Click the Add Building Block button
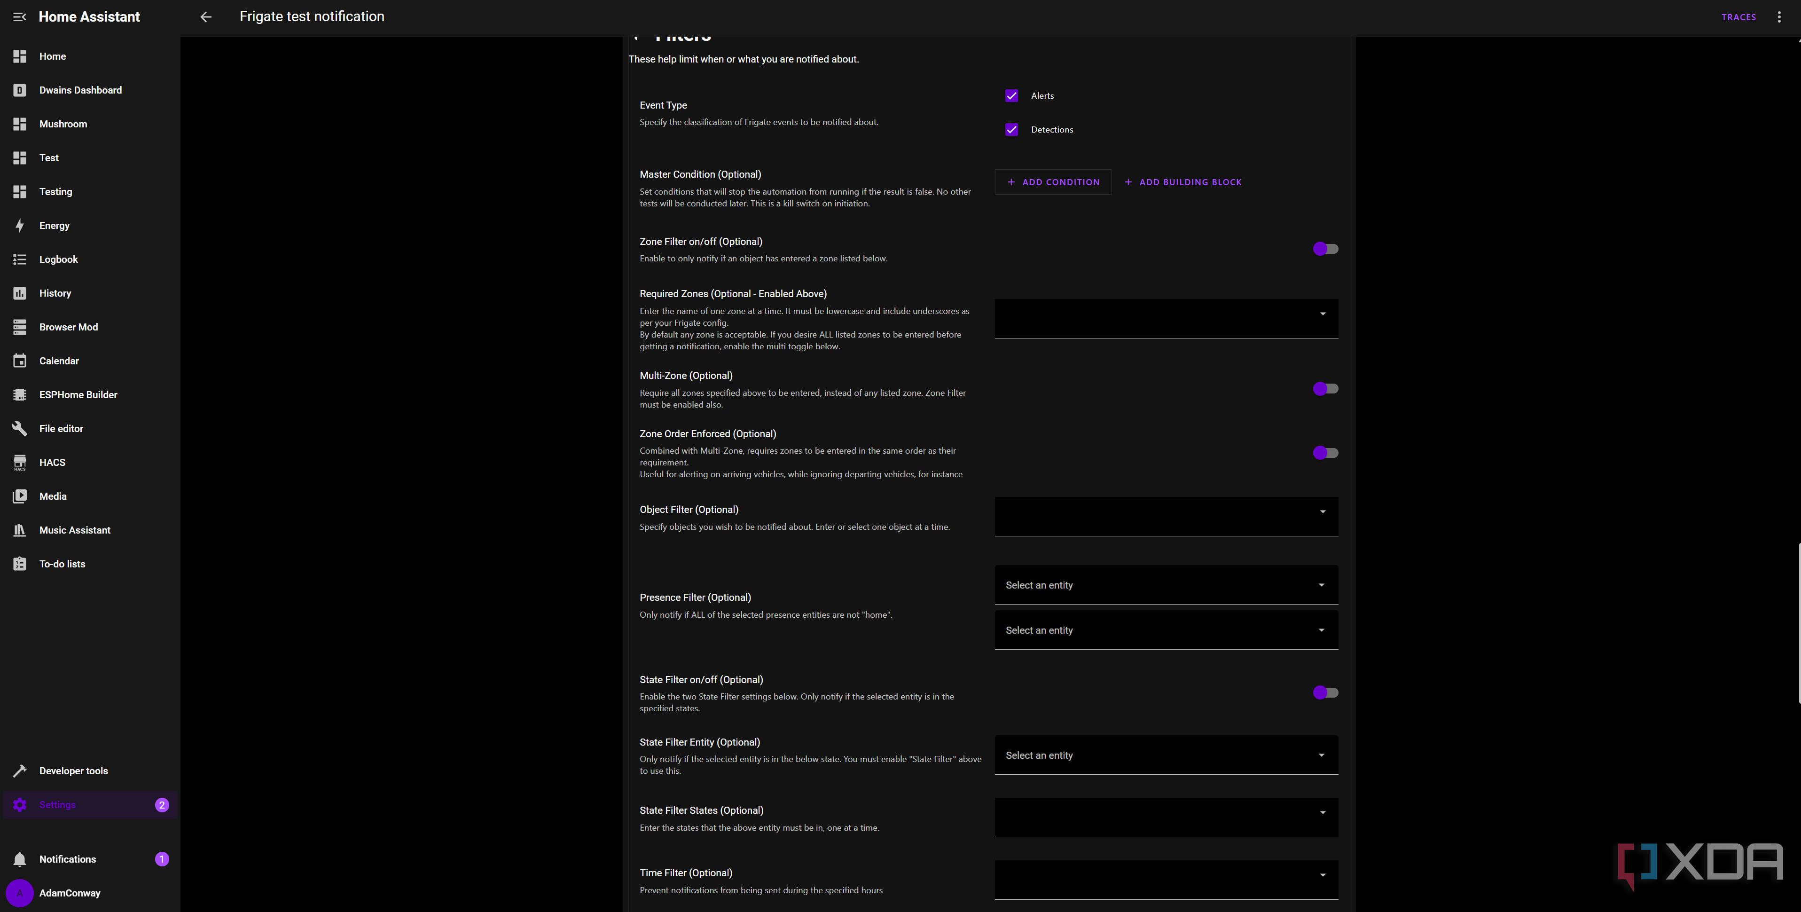 1183,182
